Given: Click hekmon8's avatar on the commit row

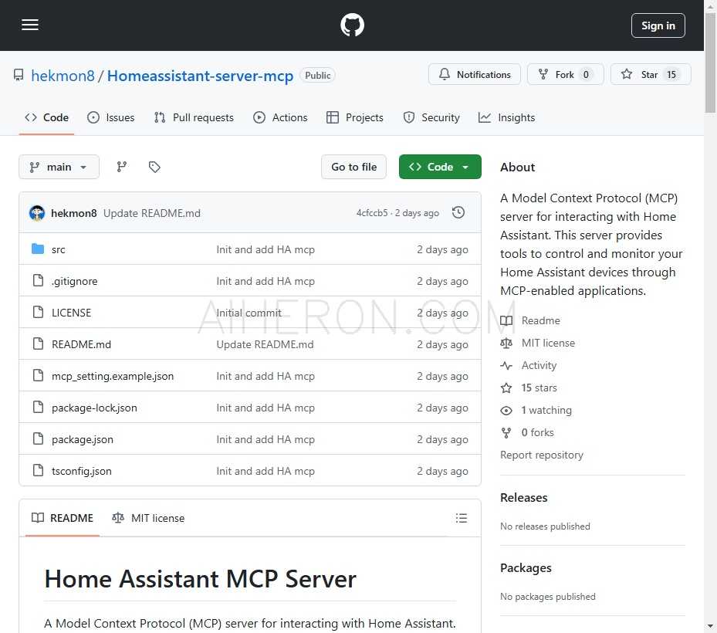Looking at the screenshot, I should [36, 212].
